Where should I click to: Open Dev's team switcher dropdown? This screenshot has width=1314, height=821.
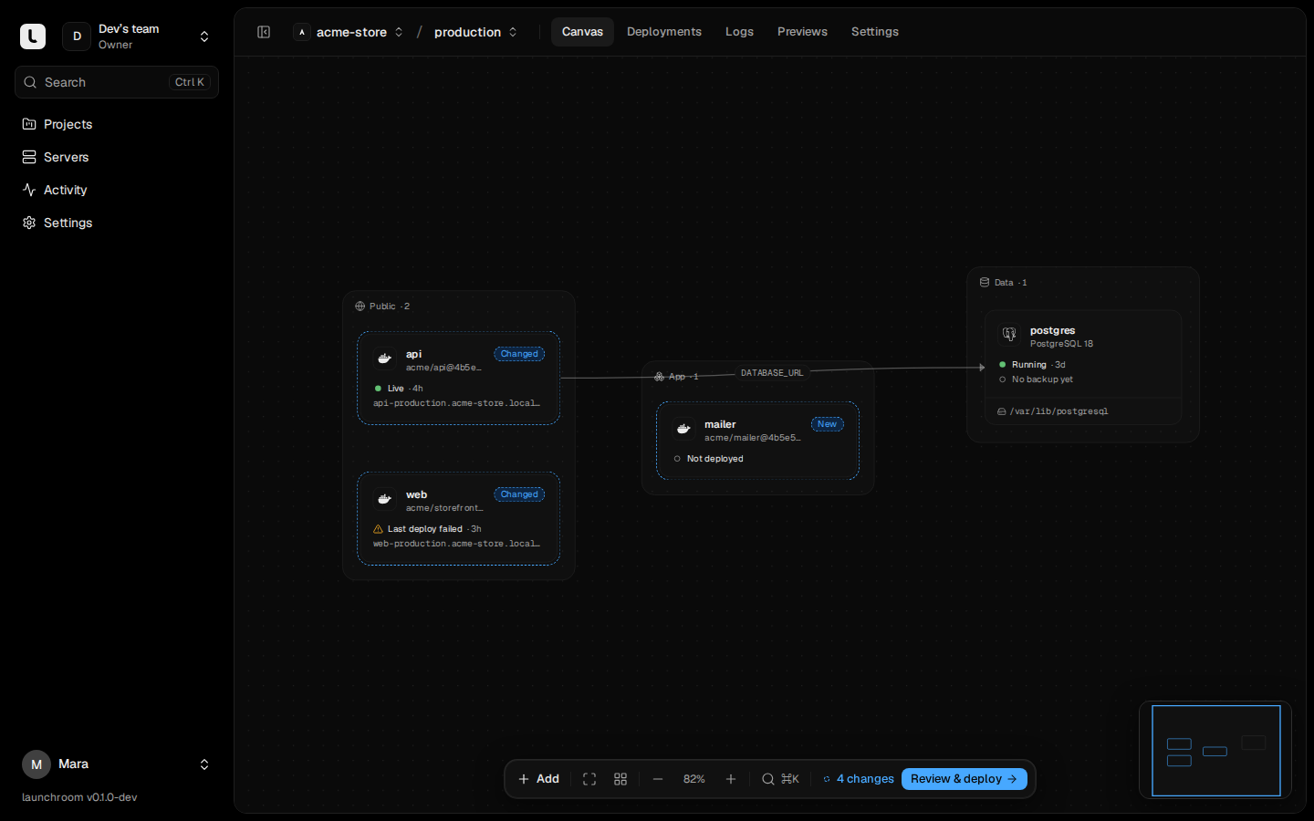coord(140,36)
